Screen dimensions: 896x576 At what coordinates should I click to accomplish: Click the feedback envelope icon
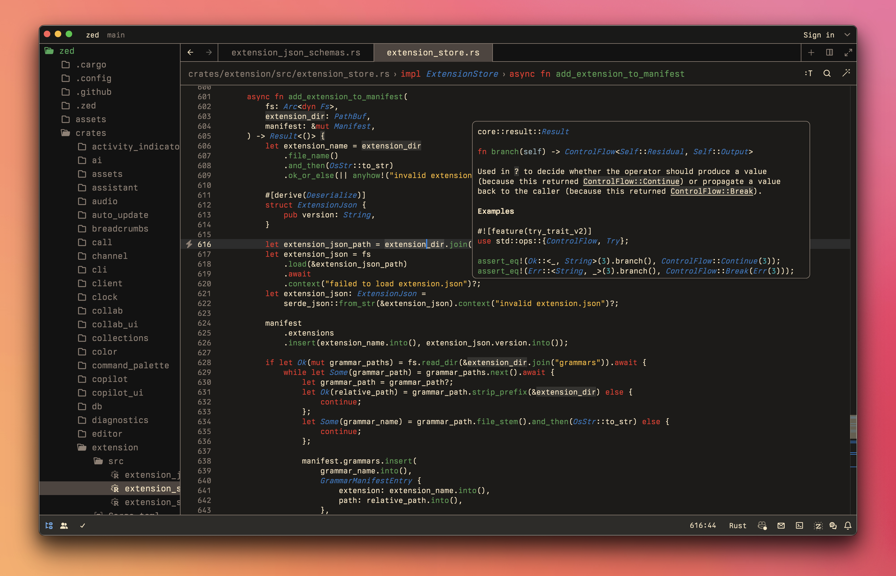pyautogui.click(x=781, y=525)
